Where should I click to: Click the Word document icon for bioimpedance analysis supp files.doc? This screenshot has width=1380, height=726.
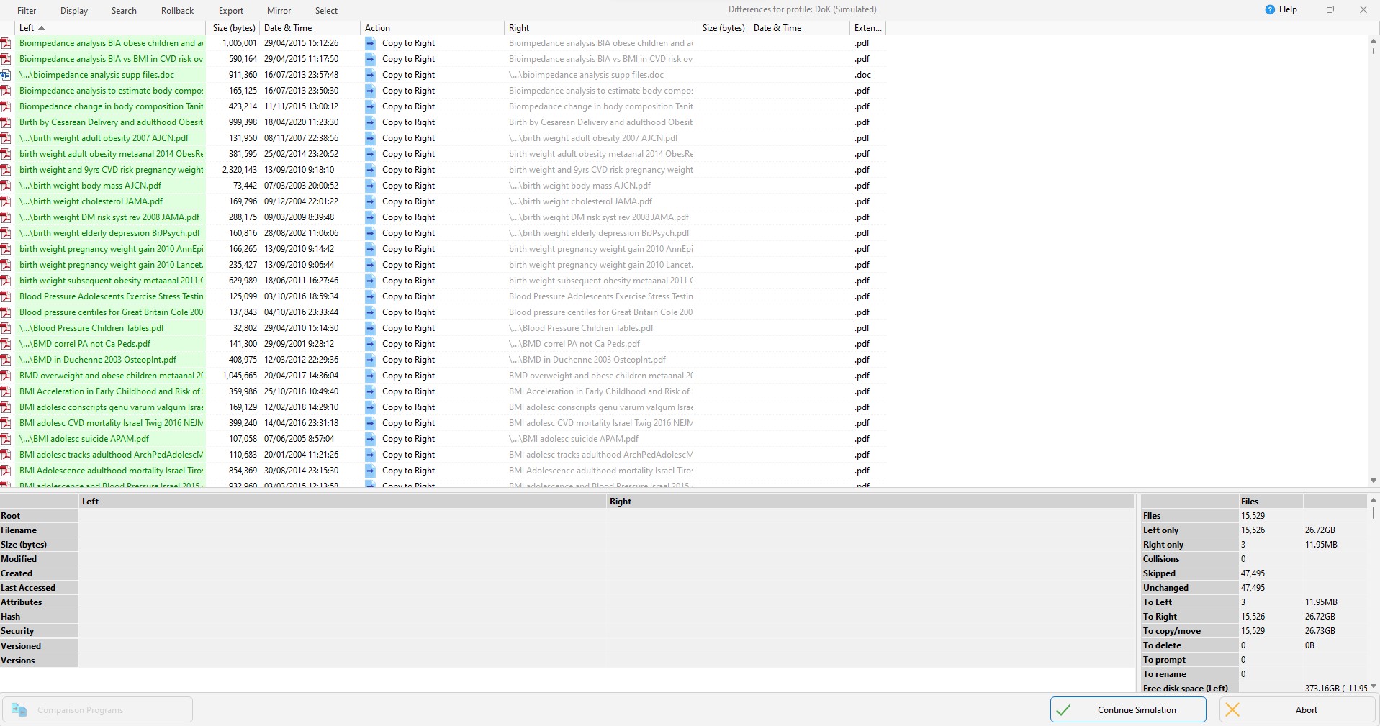point(6,75)
